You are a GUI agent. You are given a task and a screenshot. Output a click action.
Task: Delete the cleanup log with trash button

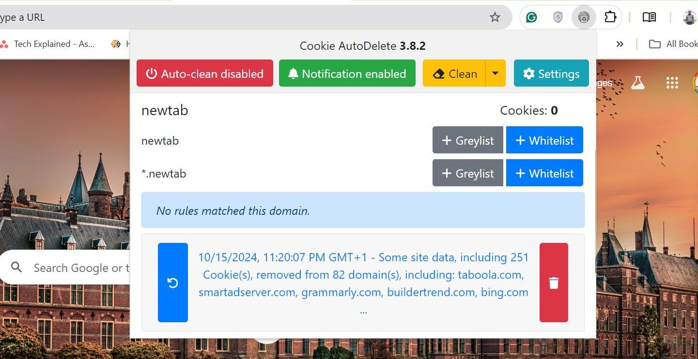554,283
